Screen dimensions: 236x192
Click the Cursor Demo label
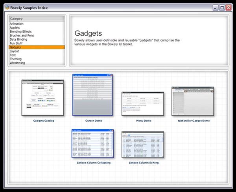94,121
